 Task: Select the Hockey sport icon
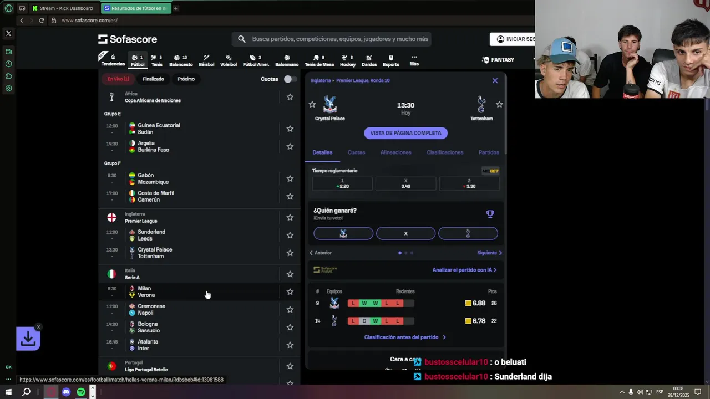tap(348, 60)
